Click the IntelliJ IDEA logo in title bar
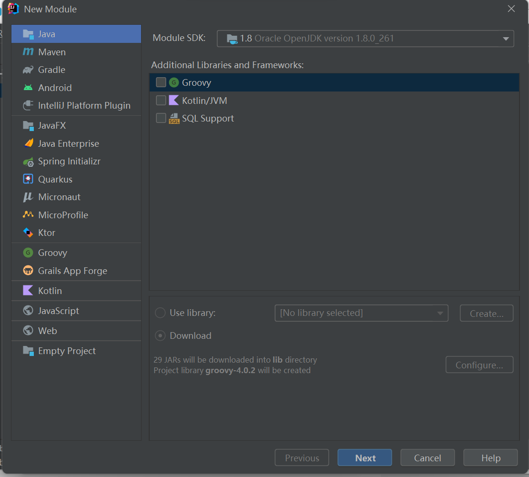The width and height of the screenshot is (529, 477). pos(13,9)
